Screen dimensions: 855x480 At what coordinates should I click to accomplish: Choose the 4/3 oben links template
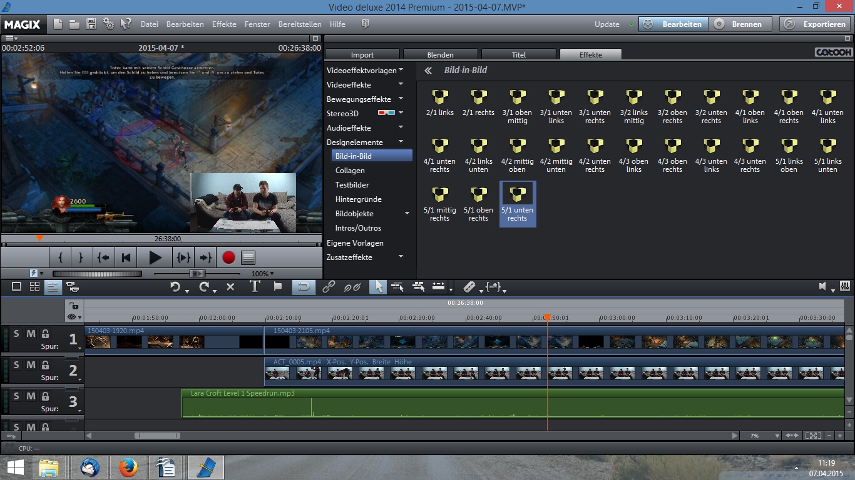pos(633,155)
